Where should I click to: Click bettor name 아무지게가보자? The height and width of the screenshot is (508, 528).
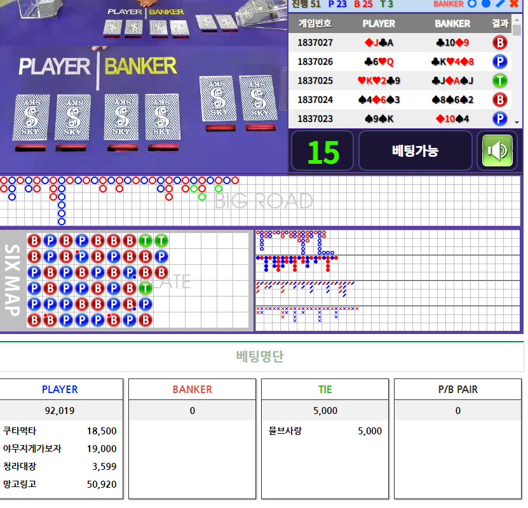[32, 449]
